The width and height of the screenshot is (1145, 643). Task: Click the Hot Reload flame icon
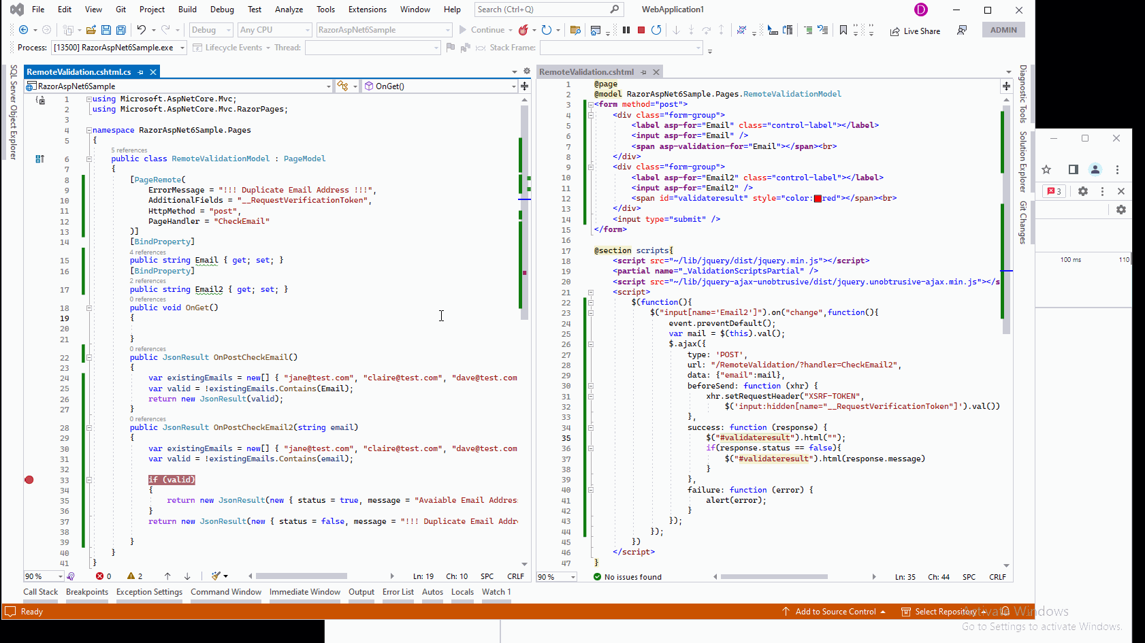coord(523,30)
